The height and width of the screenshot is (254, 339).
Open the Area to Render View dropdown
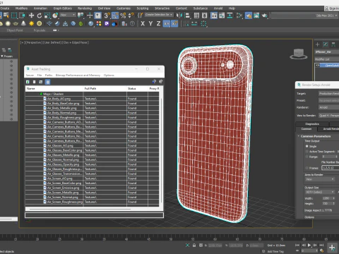point(320,179)
